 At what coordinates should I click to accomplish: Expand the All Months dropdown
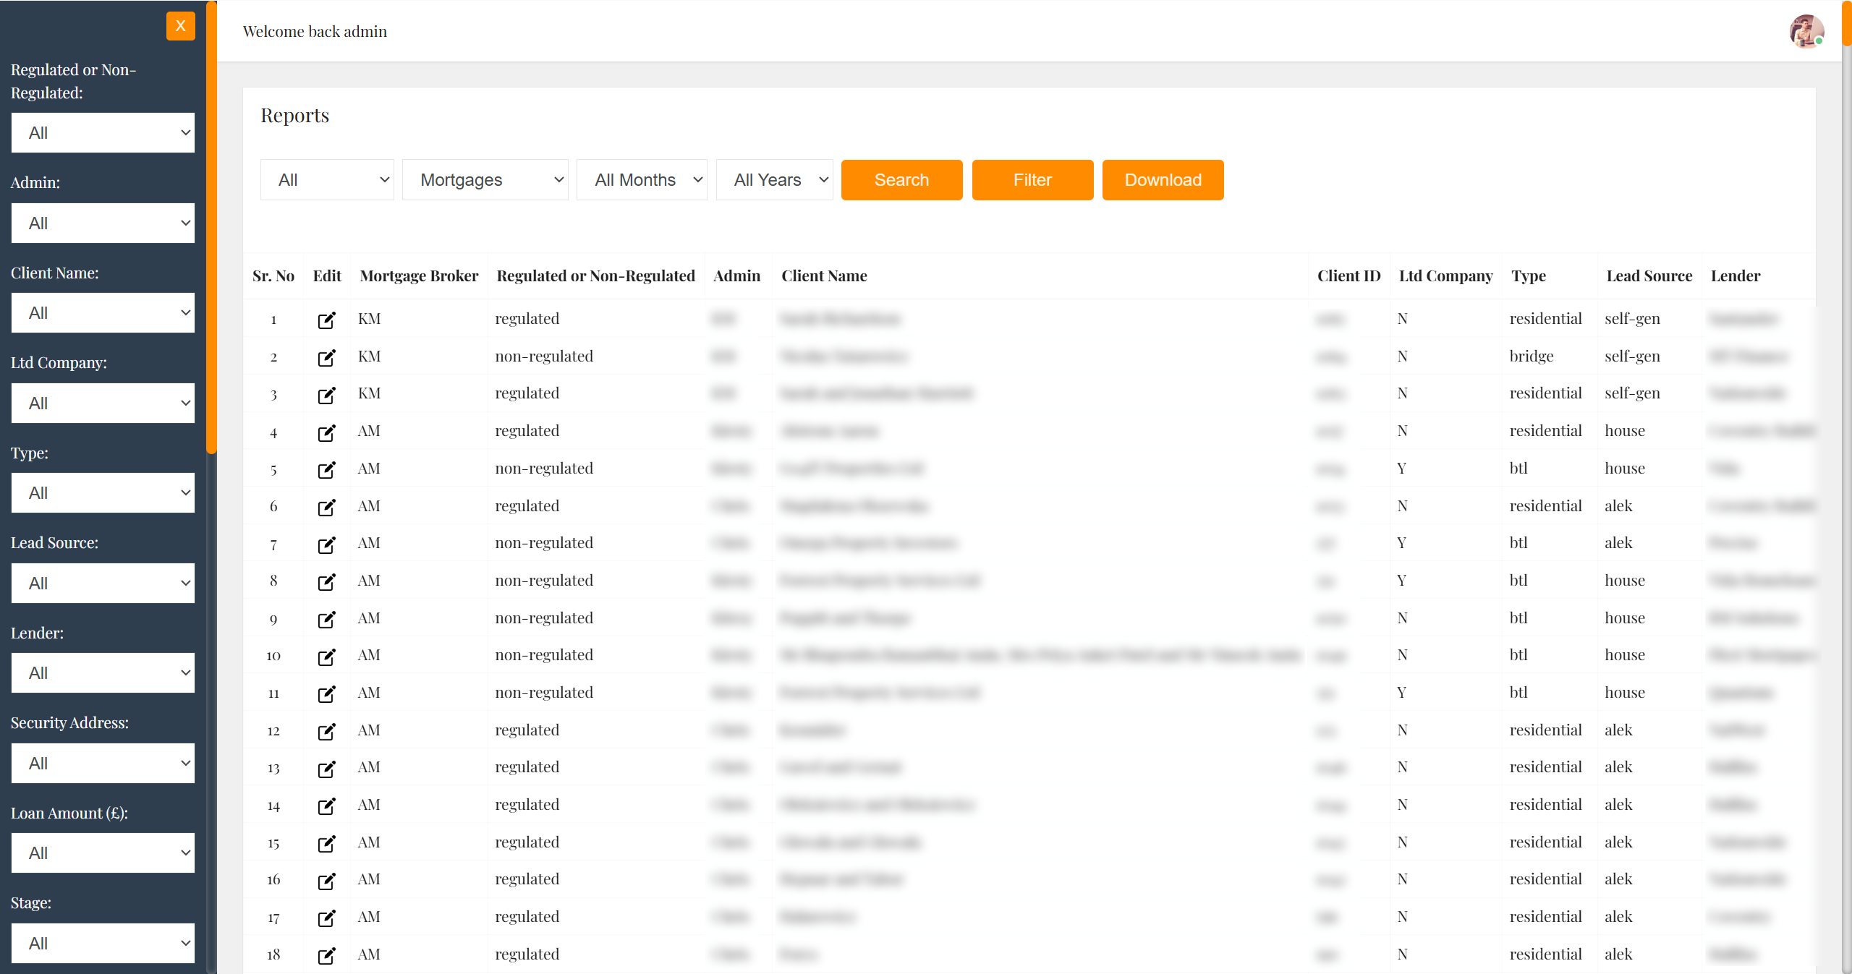coord(642,180)
